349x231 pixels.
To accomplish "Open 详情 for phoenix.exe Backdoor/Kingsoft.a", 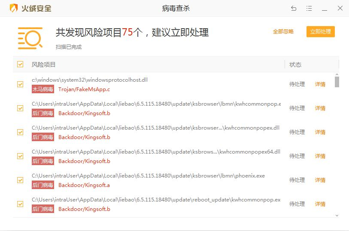I will tap(320, 180).
